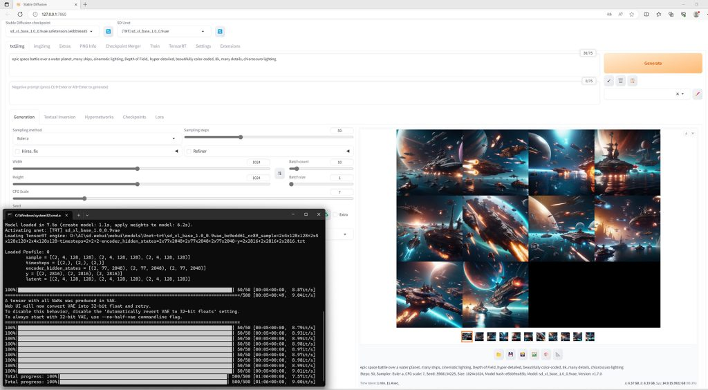Open the images output folder icon

[x=499, y=354]
